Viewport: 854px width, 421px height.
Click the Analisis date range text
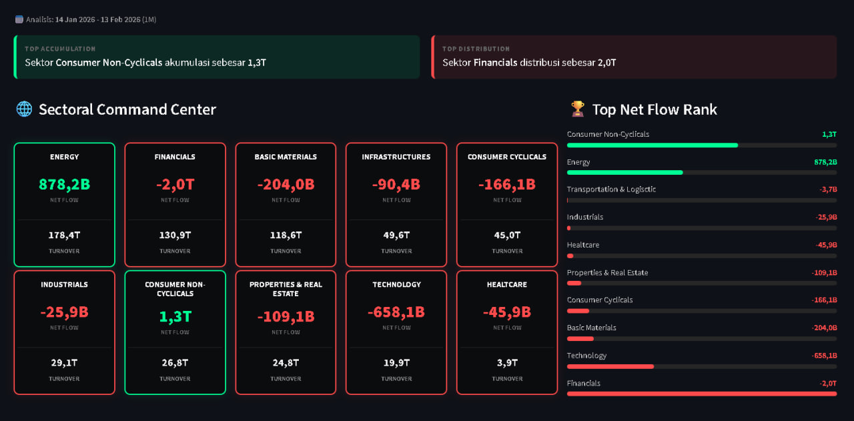coord(105,19)
